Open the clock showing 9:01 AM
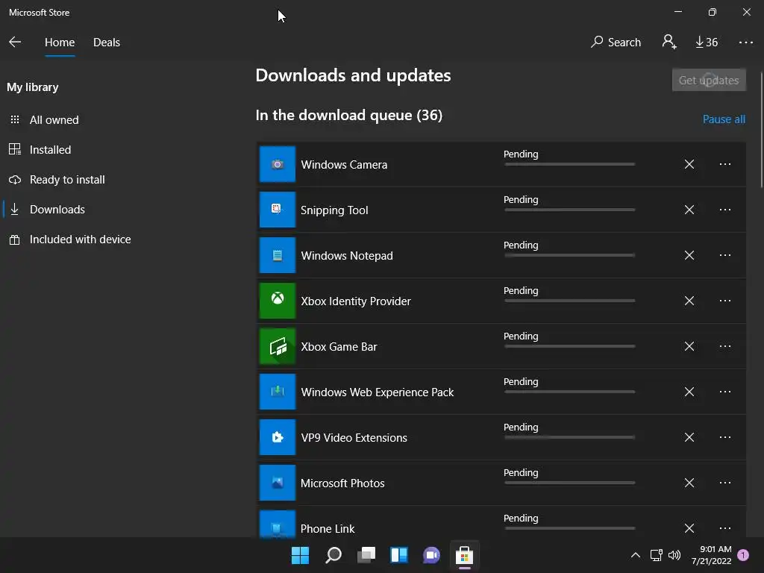This screenshot has height=573, width=764. coord(711,555)
